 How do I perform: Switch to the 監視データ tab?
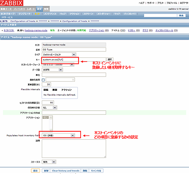[x=6, y=9]
